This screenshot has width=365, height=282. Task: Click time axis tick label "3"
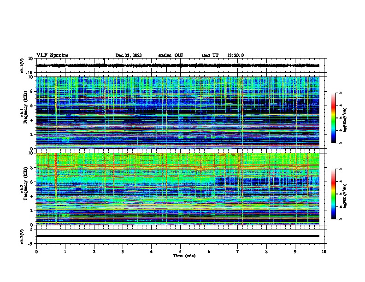123,252
